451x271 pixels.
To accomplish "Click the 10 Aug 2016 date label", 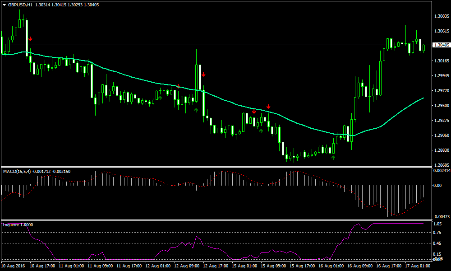I will (14, 266).
